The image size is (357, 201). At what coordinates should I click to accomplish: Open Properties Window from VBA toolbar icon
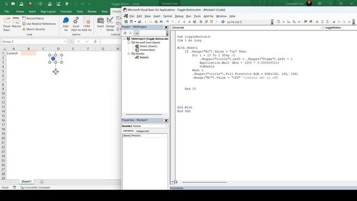pyautogui.click(x=206, y=22)
